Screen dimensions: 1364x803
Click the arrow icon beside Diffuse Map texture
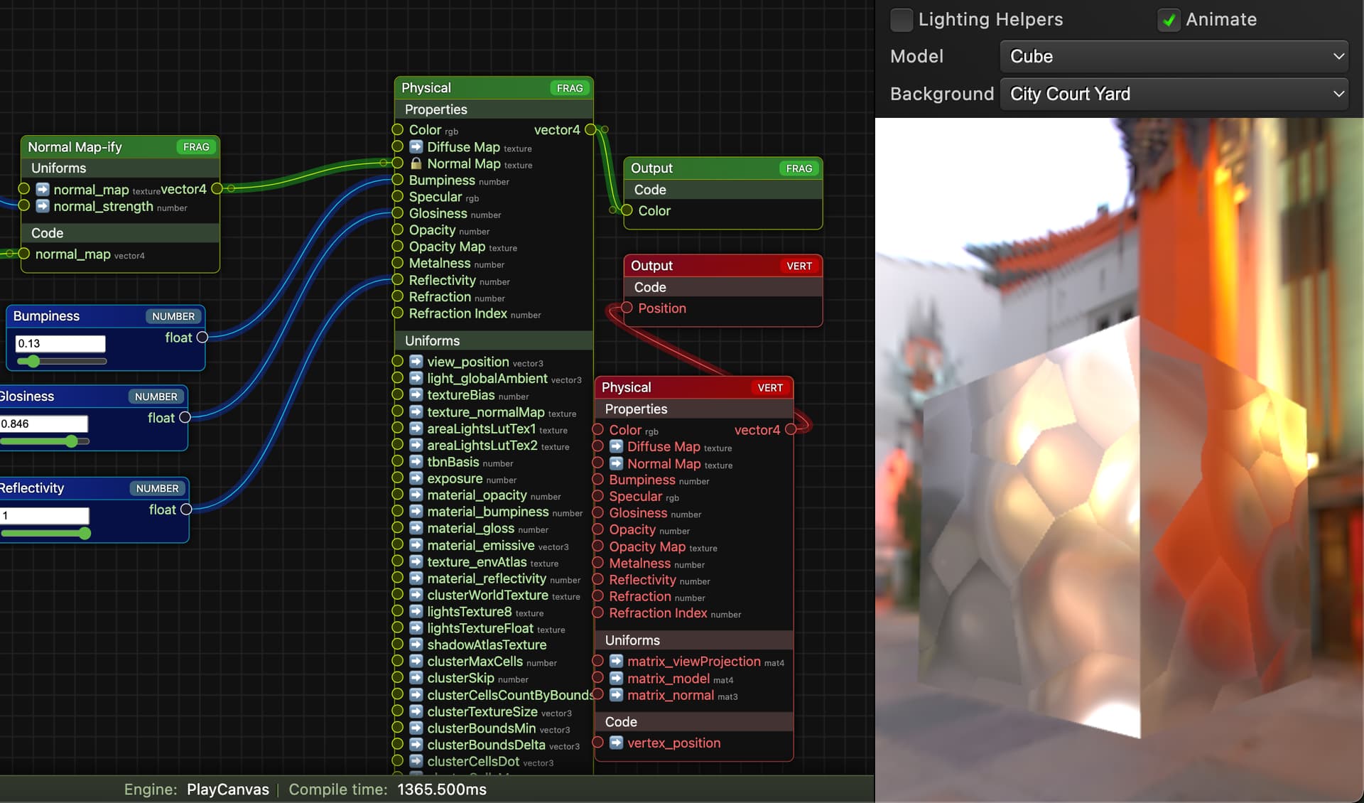click(416, 146)
